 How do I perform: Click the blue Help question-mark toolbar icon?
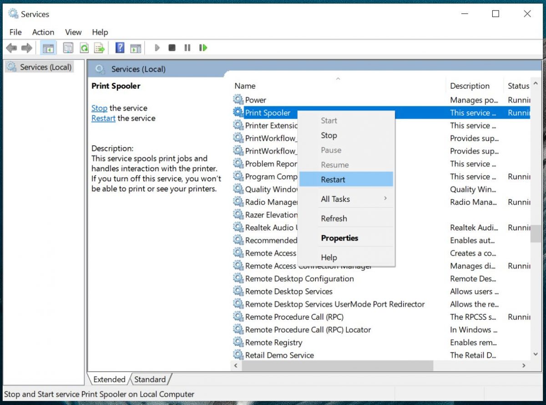click(120, 48)
